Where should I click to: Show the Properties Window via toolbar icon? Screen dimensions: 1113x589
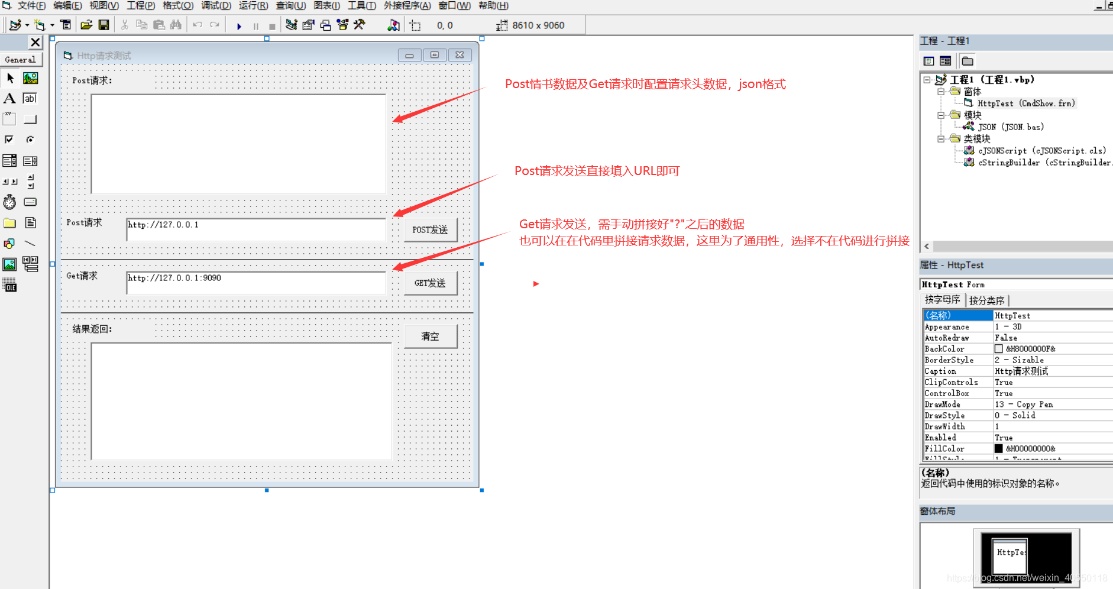[x=308, y=25]
